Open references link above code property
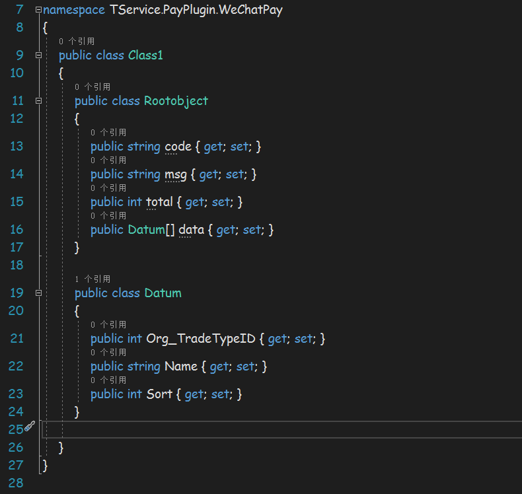The width and height of the screenshot is (522, 494). pyautogui.click(x=108, y=132)
